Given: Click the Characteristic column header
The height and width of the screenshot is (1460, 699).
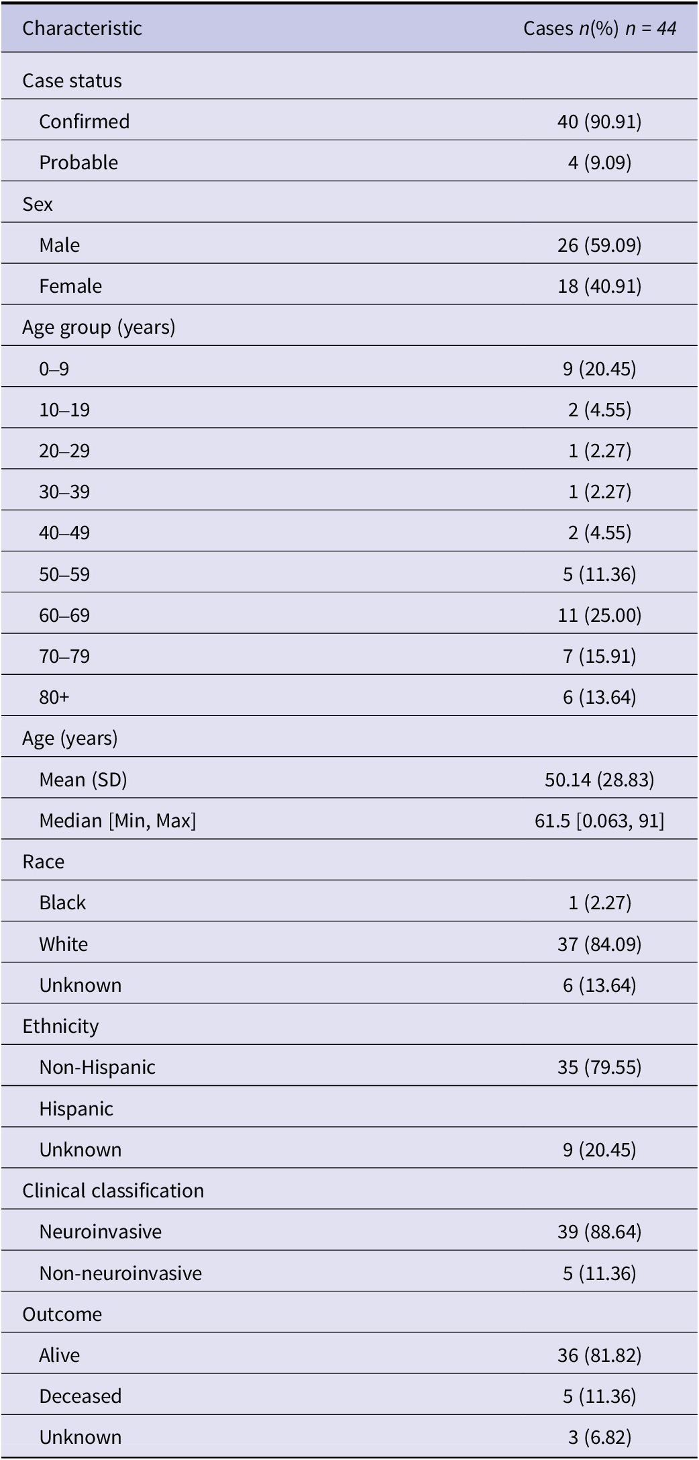Looking at the screenshot, I should (82, 28).
